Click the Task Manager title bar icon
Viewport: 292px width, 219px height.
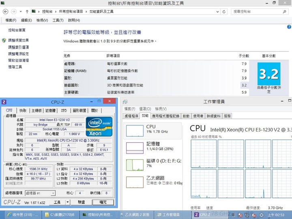tap(125, 102)
